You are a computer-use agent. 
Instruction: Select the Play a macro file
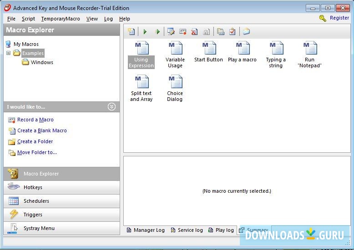(x=242, y=52)
